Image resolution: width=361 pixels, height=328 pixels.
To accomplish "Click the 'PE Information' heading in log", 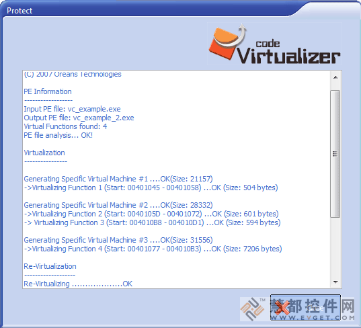I will (x=48, y=91).
